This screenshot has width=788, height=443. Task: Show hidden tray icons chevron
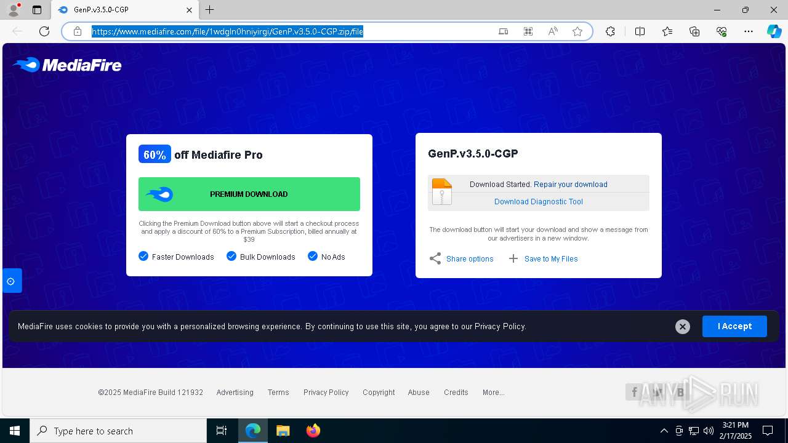(664, 431)
